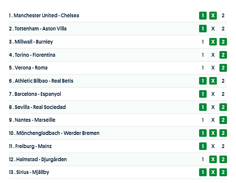
Task: Open the Barcelona - Espanyol match row
Action: click(38, 94)
